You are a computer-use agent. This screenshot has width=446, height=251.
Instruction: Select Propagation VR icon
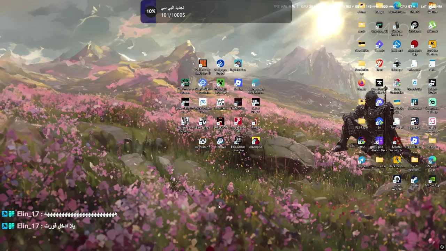pyautogui.click(x=238, y=121)
